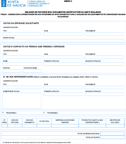The width and height of the screenshot is (126, 144).
Task: Click the RAZÓN SOCIAL input field
Action: coord(63,41)
